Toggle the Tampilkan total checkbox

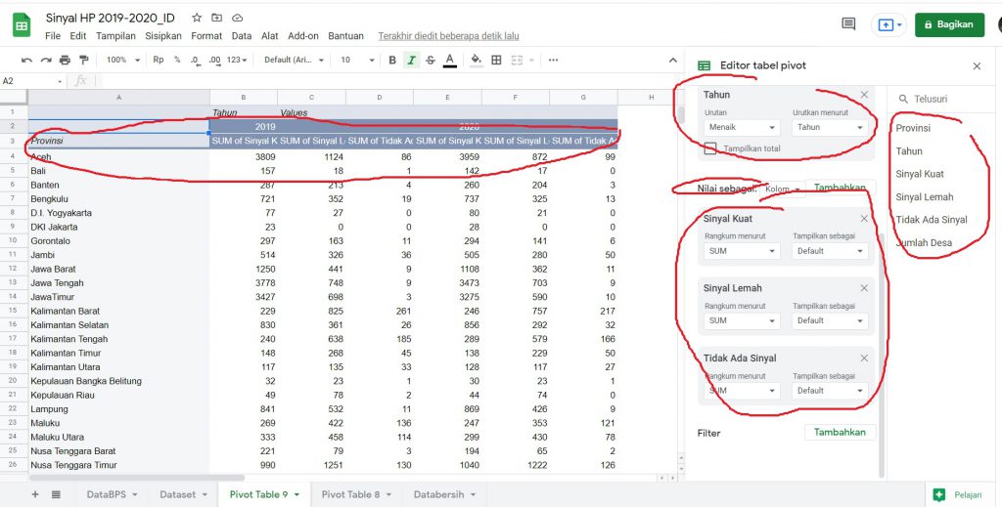point(710,148)
